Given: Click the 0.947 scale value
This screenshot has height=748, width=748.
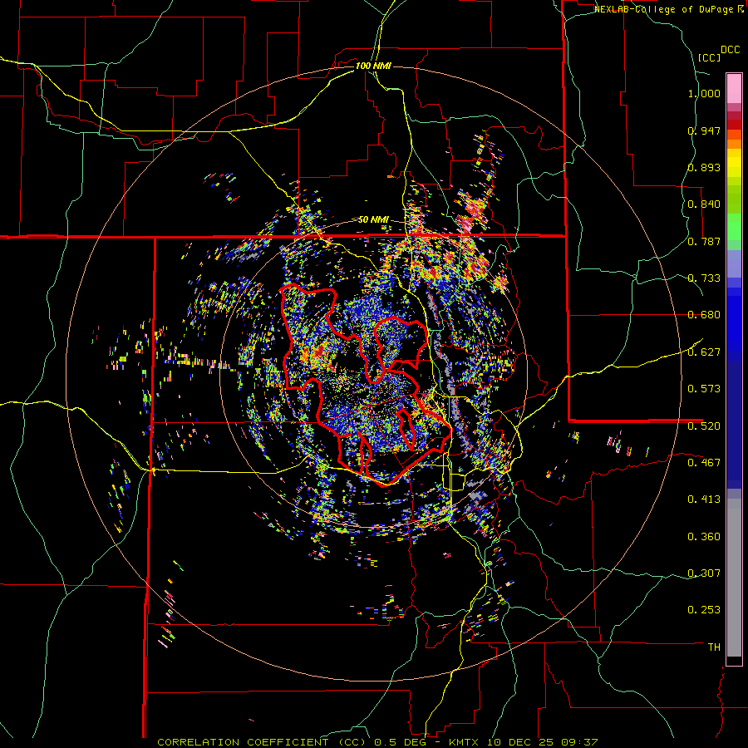Looking at the screenshot, I should [x=704, y=130].
